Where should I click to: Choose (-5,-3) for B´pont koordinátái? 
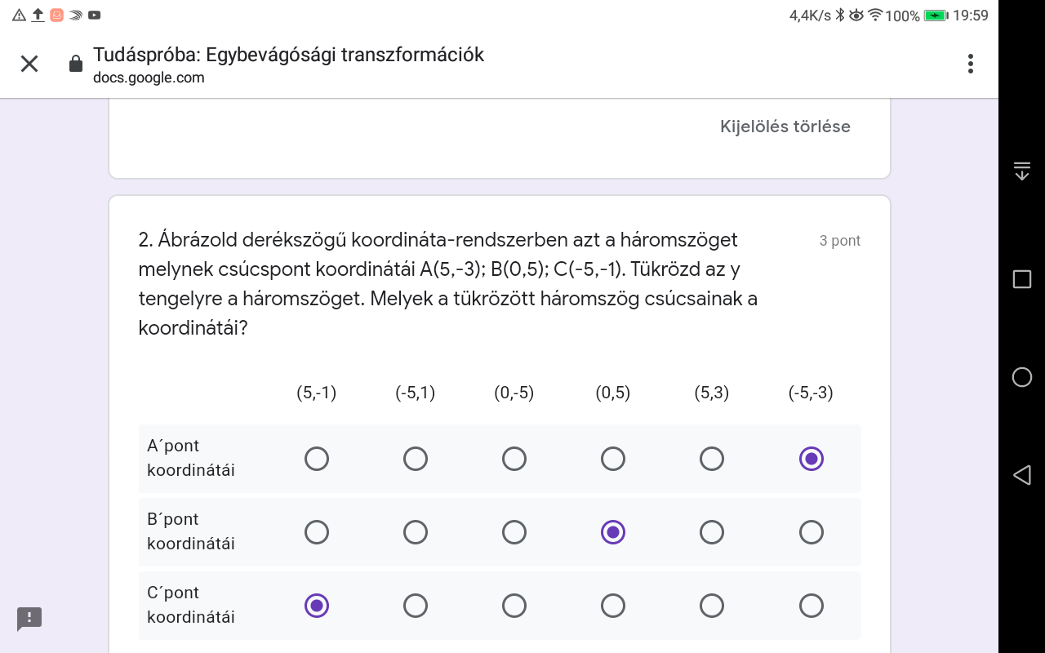point(811,532)
